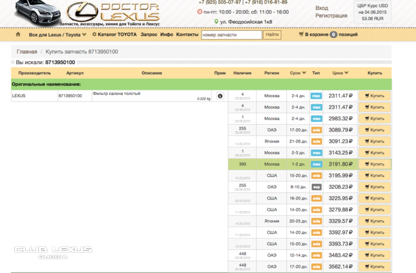The height and width of the screenshot is (273, 416).
Task: Click the dark exp badge in ОАЭ row
Action: pos(316,186)
